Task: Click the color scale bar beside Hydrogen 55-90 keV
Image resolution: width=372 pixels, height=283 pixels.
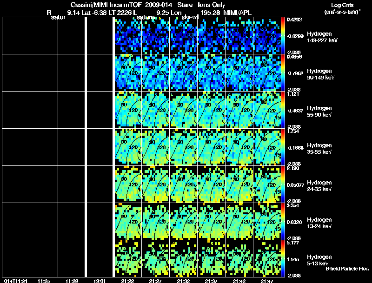Action: point(283,110)
